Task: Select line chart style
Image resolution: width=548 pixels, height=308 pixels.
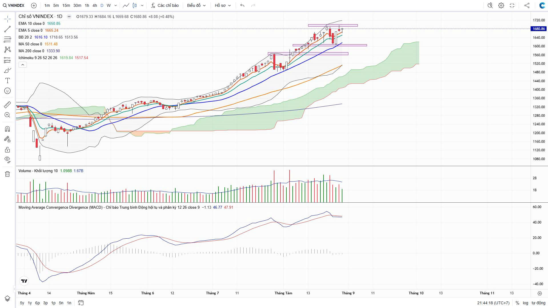Action: pyautogui.click(x=126, y=5)
